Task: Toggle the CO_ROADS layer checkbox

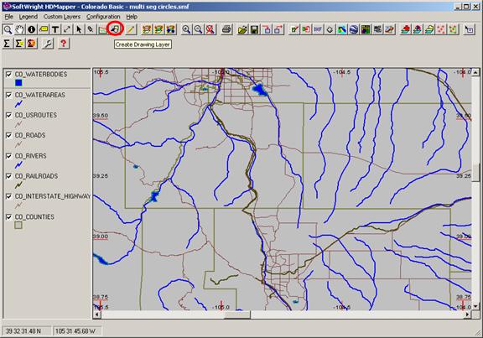Action: 8,136
